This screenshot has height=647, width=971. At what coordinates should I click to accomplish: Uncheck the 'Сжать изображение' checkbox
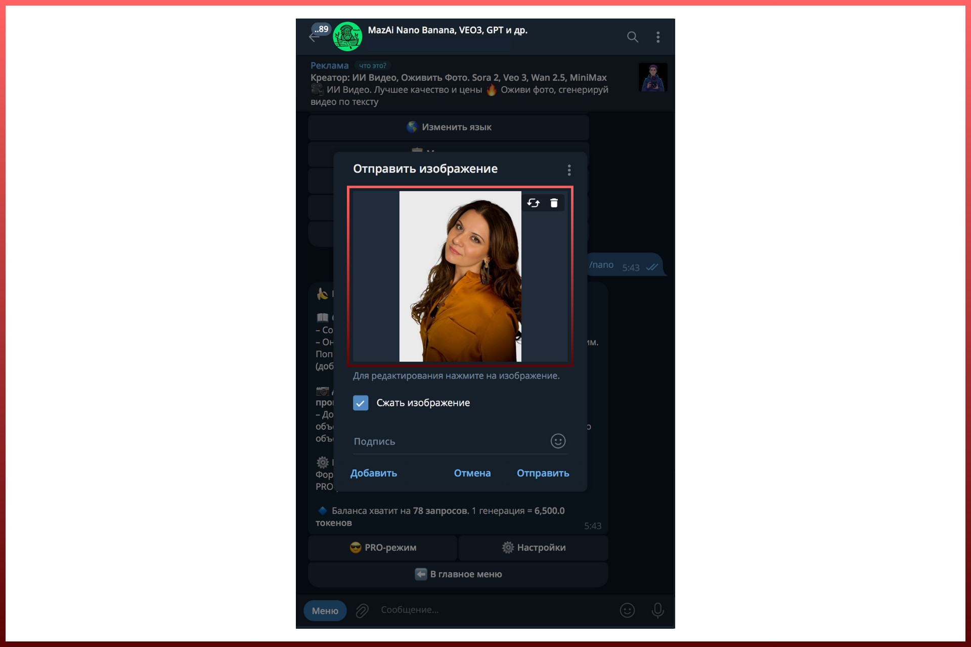[361, 403]
